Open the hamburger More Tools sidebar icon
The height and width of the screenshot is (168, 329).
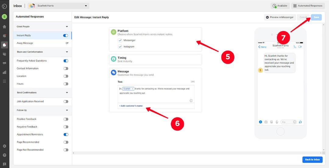[x=4, y=81]
